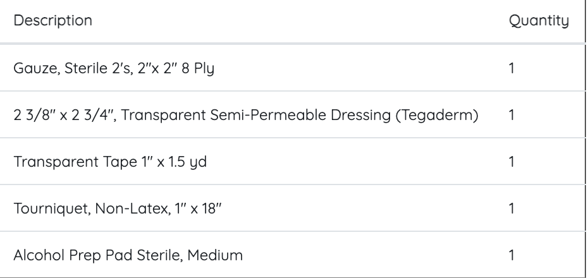This screenshot has width=588, height=278.
Task: Click the Description column header
Action: coord(52,21)
